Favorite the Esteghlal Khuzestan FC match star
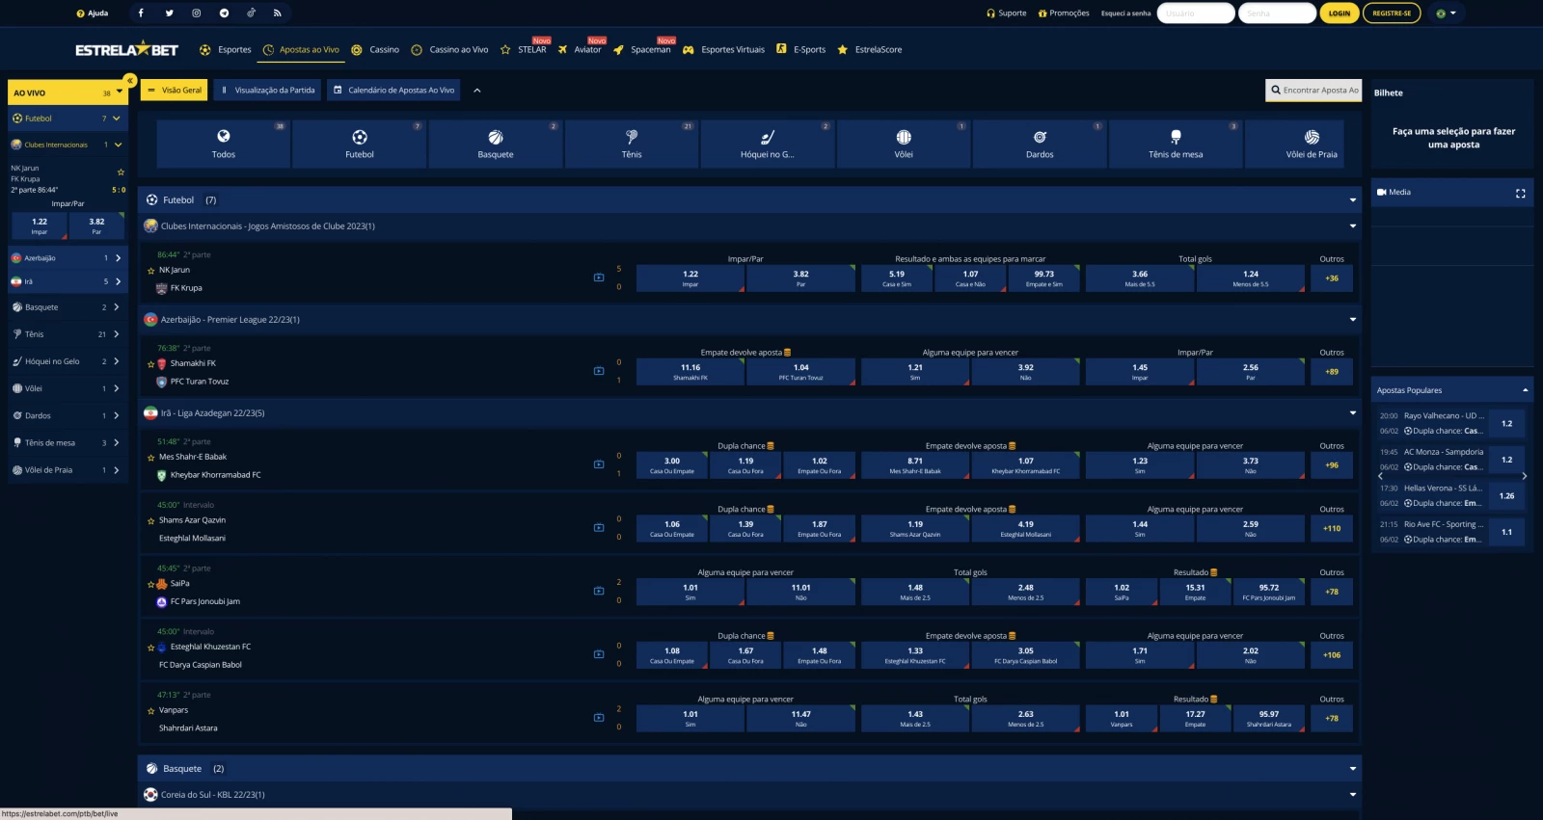The width and height of the screenshot is (1543, 820). [x=150, y=648]
